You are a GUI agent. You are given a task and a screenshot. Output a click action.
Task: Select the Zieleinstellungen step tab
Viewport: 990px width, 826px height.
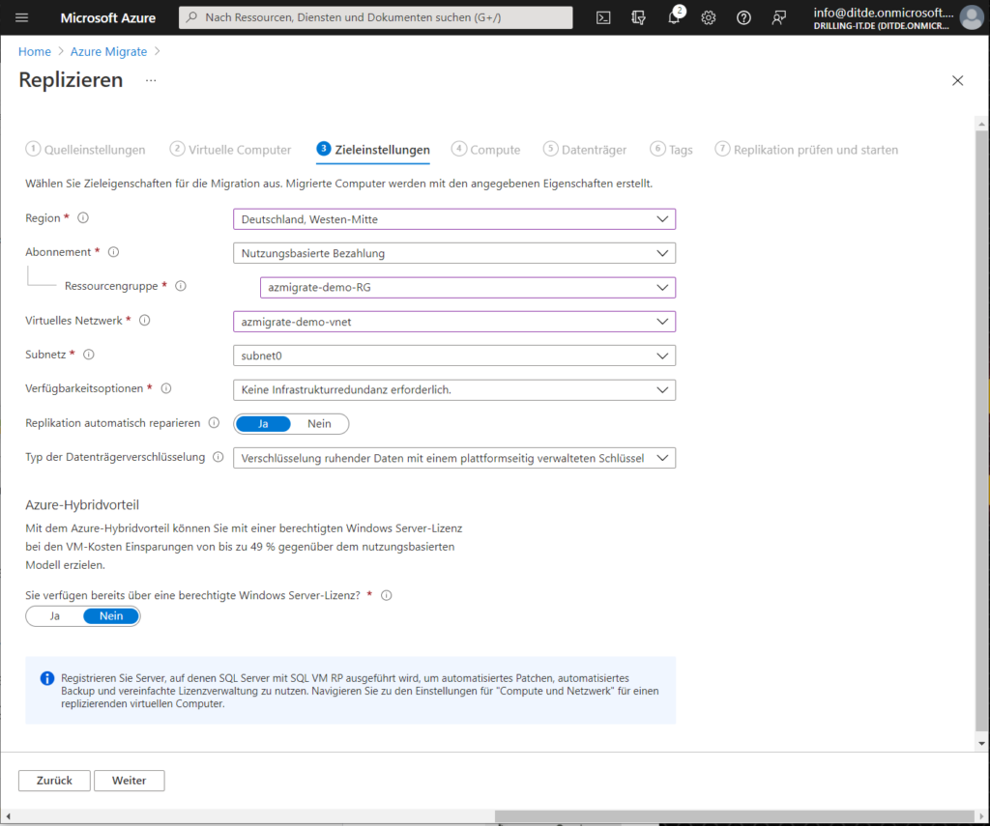(x=373, y=150)
